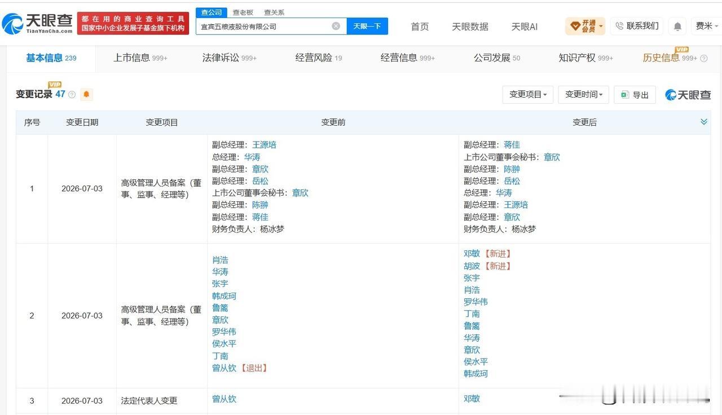The height and width of the screenshot is (415, 722).
Task: Click the TianYanCha logo in the header
Action: (37, 24)
